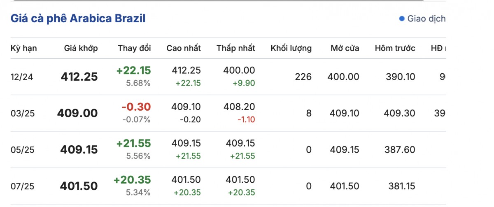Click the previous-day price 381.15
Image resolution: width=494 pixels, height=207 pixels.
pos(401,186)
